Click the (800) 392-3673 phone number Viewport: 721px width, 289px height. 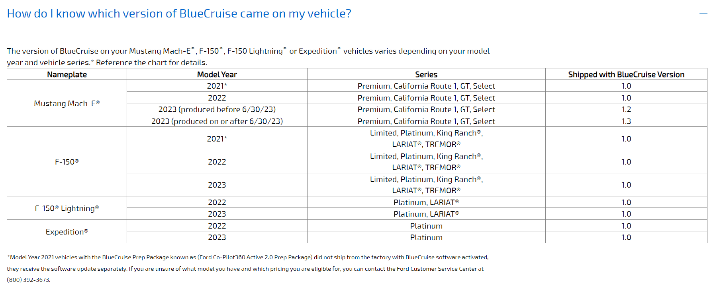(28, 280)
